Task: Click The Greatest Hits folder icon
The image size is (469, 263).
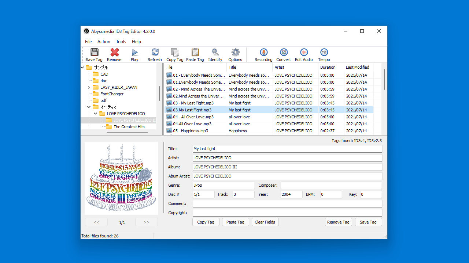Action: click(x=109, y=127)
